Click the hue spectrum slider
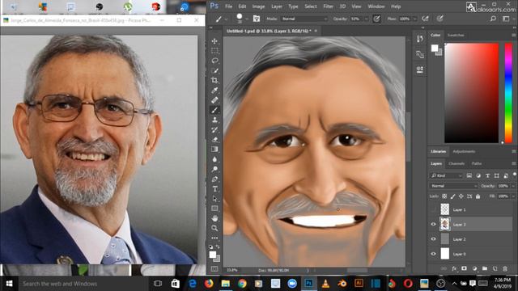 [508, 93]
